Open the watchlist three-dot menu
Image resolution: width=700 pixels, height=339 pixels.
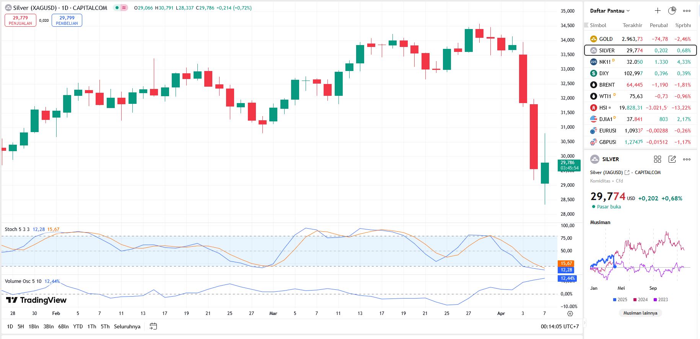coord(687,11)
